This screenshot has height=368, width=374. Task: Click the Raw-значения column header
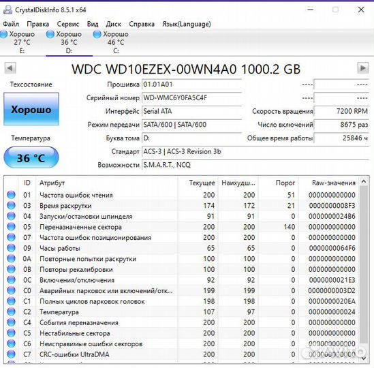click(x=328, y=183)
